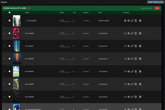This screenshot has height=110, width=165.
Task: Open the k2-mood33 red thumbnail image
Action: pos(16,33)
